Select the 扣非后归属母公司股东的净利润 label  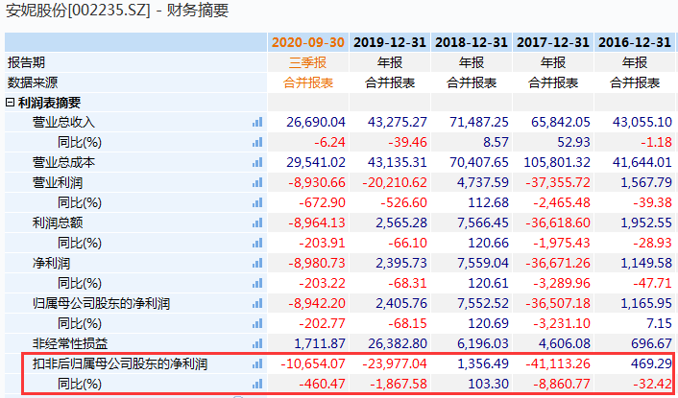coord(120,363)
